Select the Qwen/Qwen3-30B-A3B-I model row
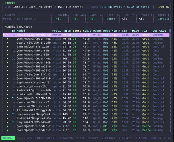 tap(86, 70)
